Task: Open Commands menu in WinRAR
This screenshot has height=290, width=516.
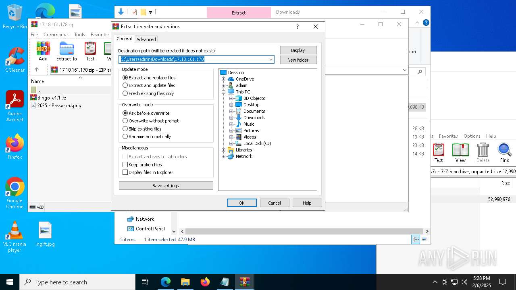Action: [56, 35]
